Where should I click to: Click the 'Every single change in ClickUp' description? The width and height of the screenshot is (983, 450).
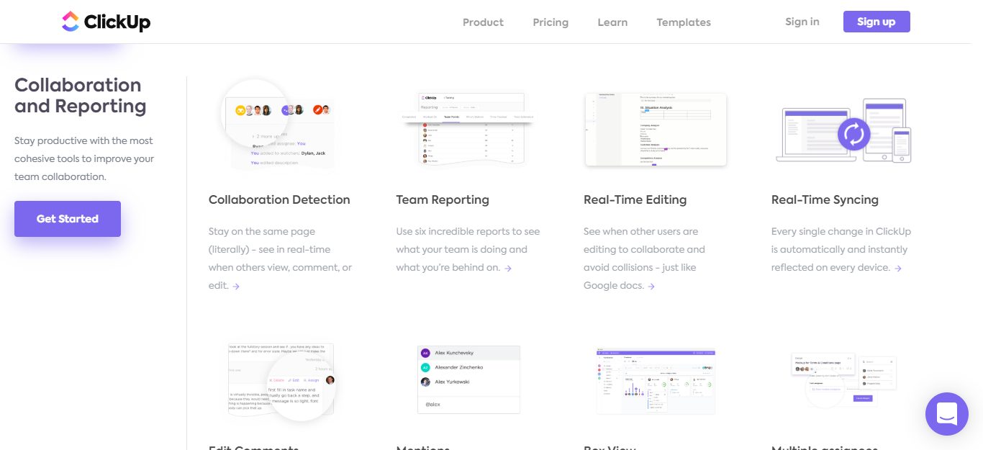click(841, 250)
